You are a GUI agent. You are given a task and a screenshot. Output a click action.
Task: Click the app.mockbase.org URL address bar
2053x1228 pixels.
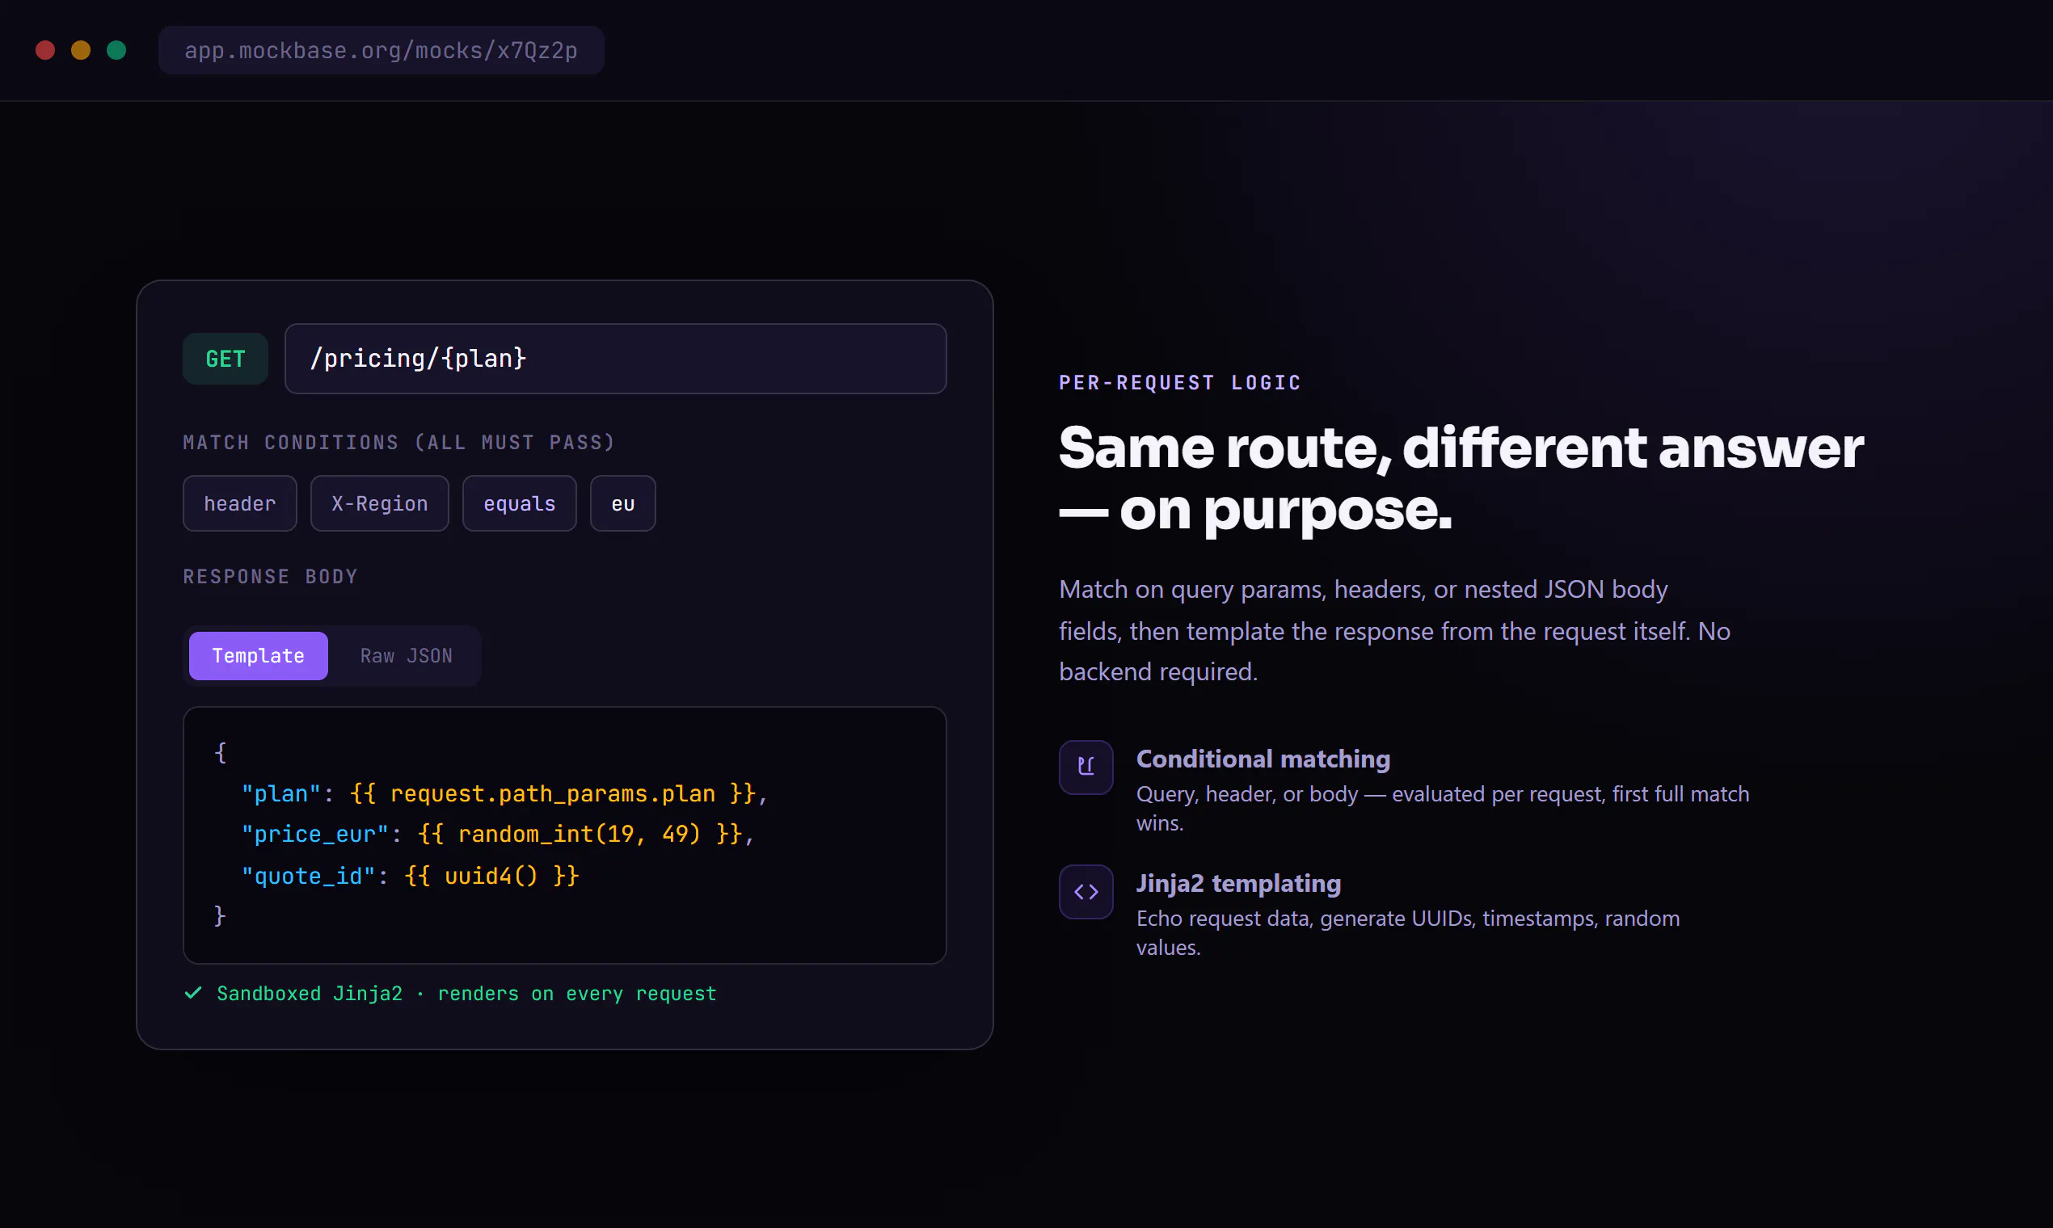[x=381, y=50]
